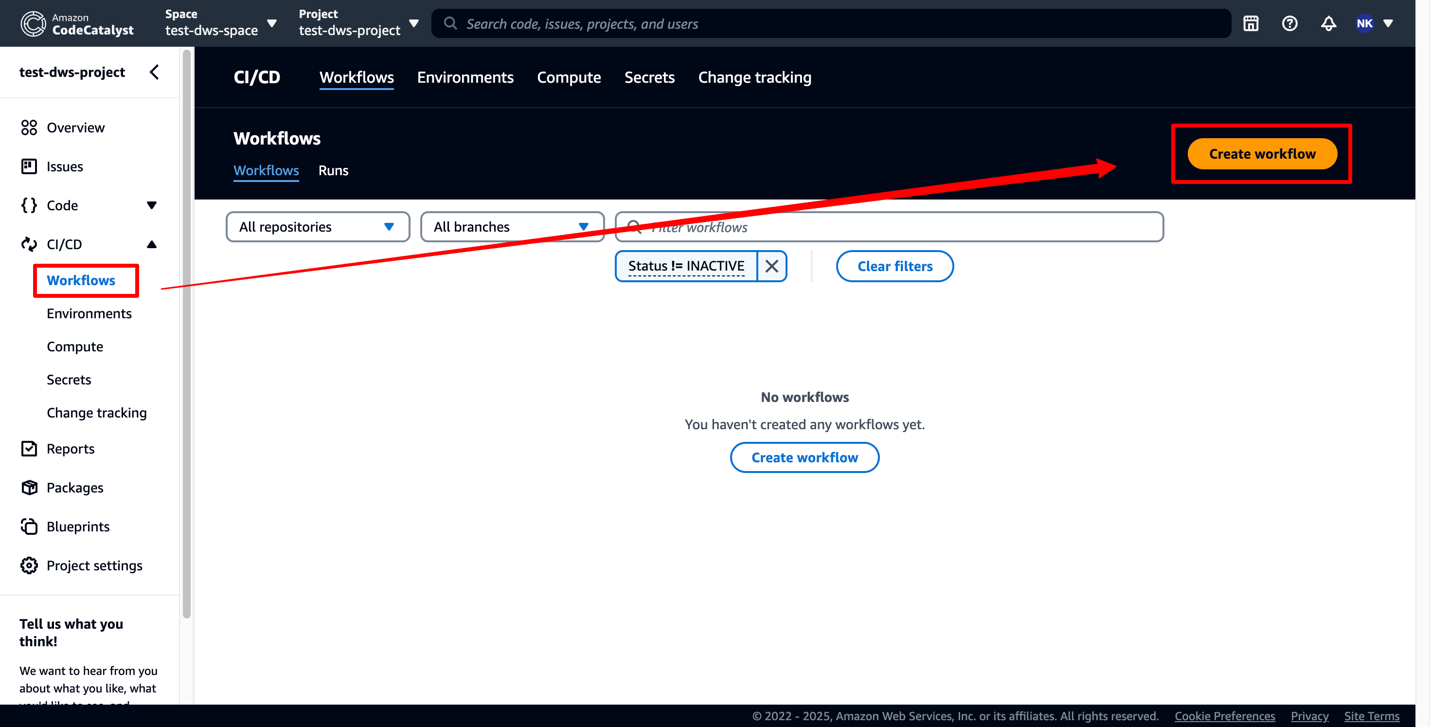
Task: Click the magnifier icon in Filter workflows field
Action: (x=634, y=227)
